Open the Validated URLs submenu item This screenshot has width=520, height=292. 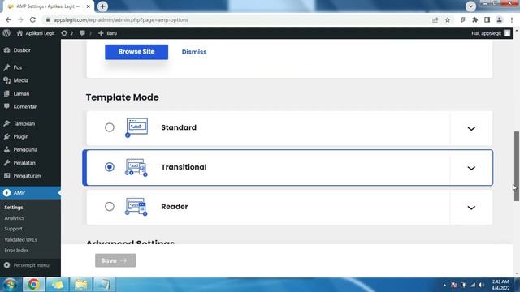[x=20, y=239]
